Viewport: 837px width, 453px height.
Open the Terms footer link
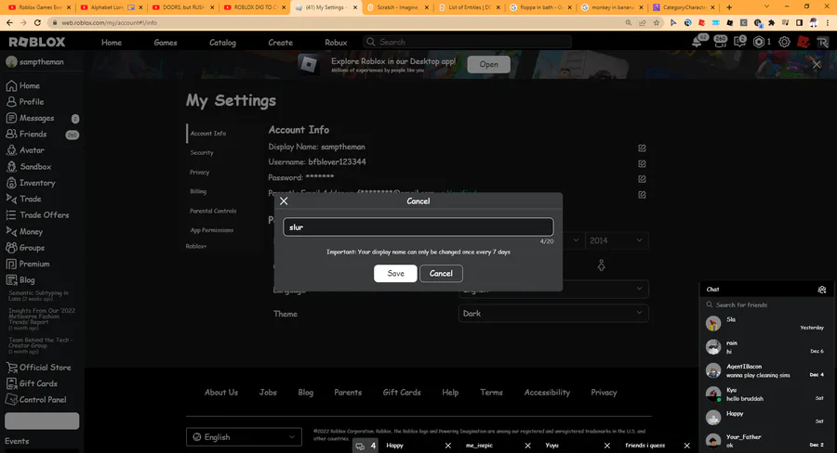(x=491, y=393)
